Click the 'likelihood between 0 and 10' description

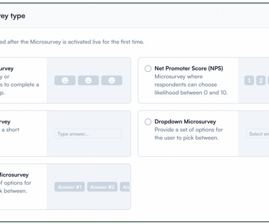(x=191, y=93)
